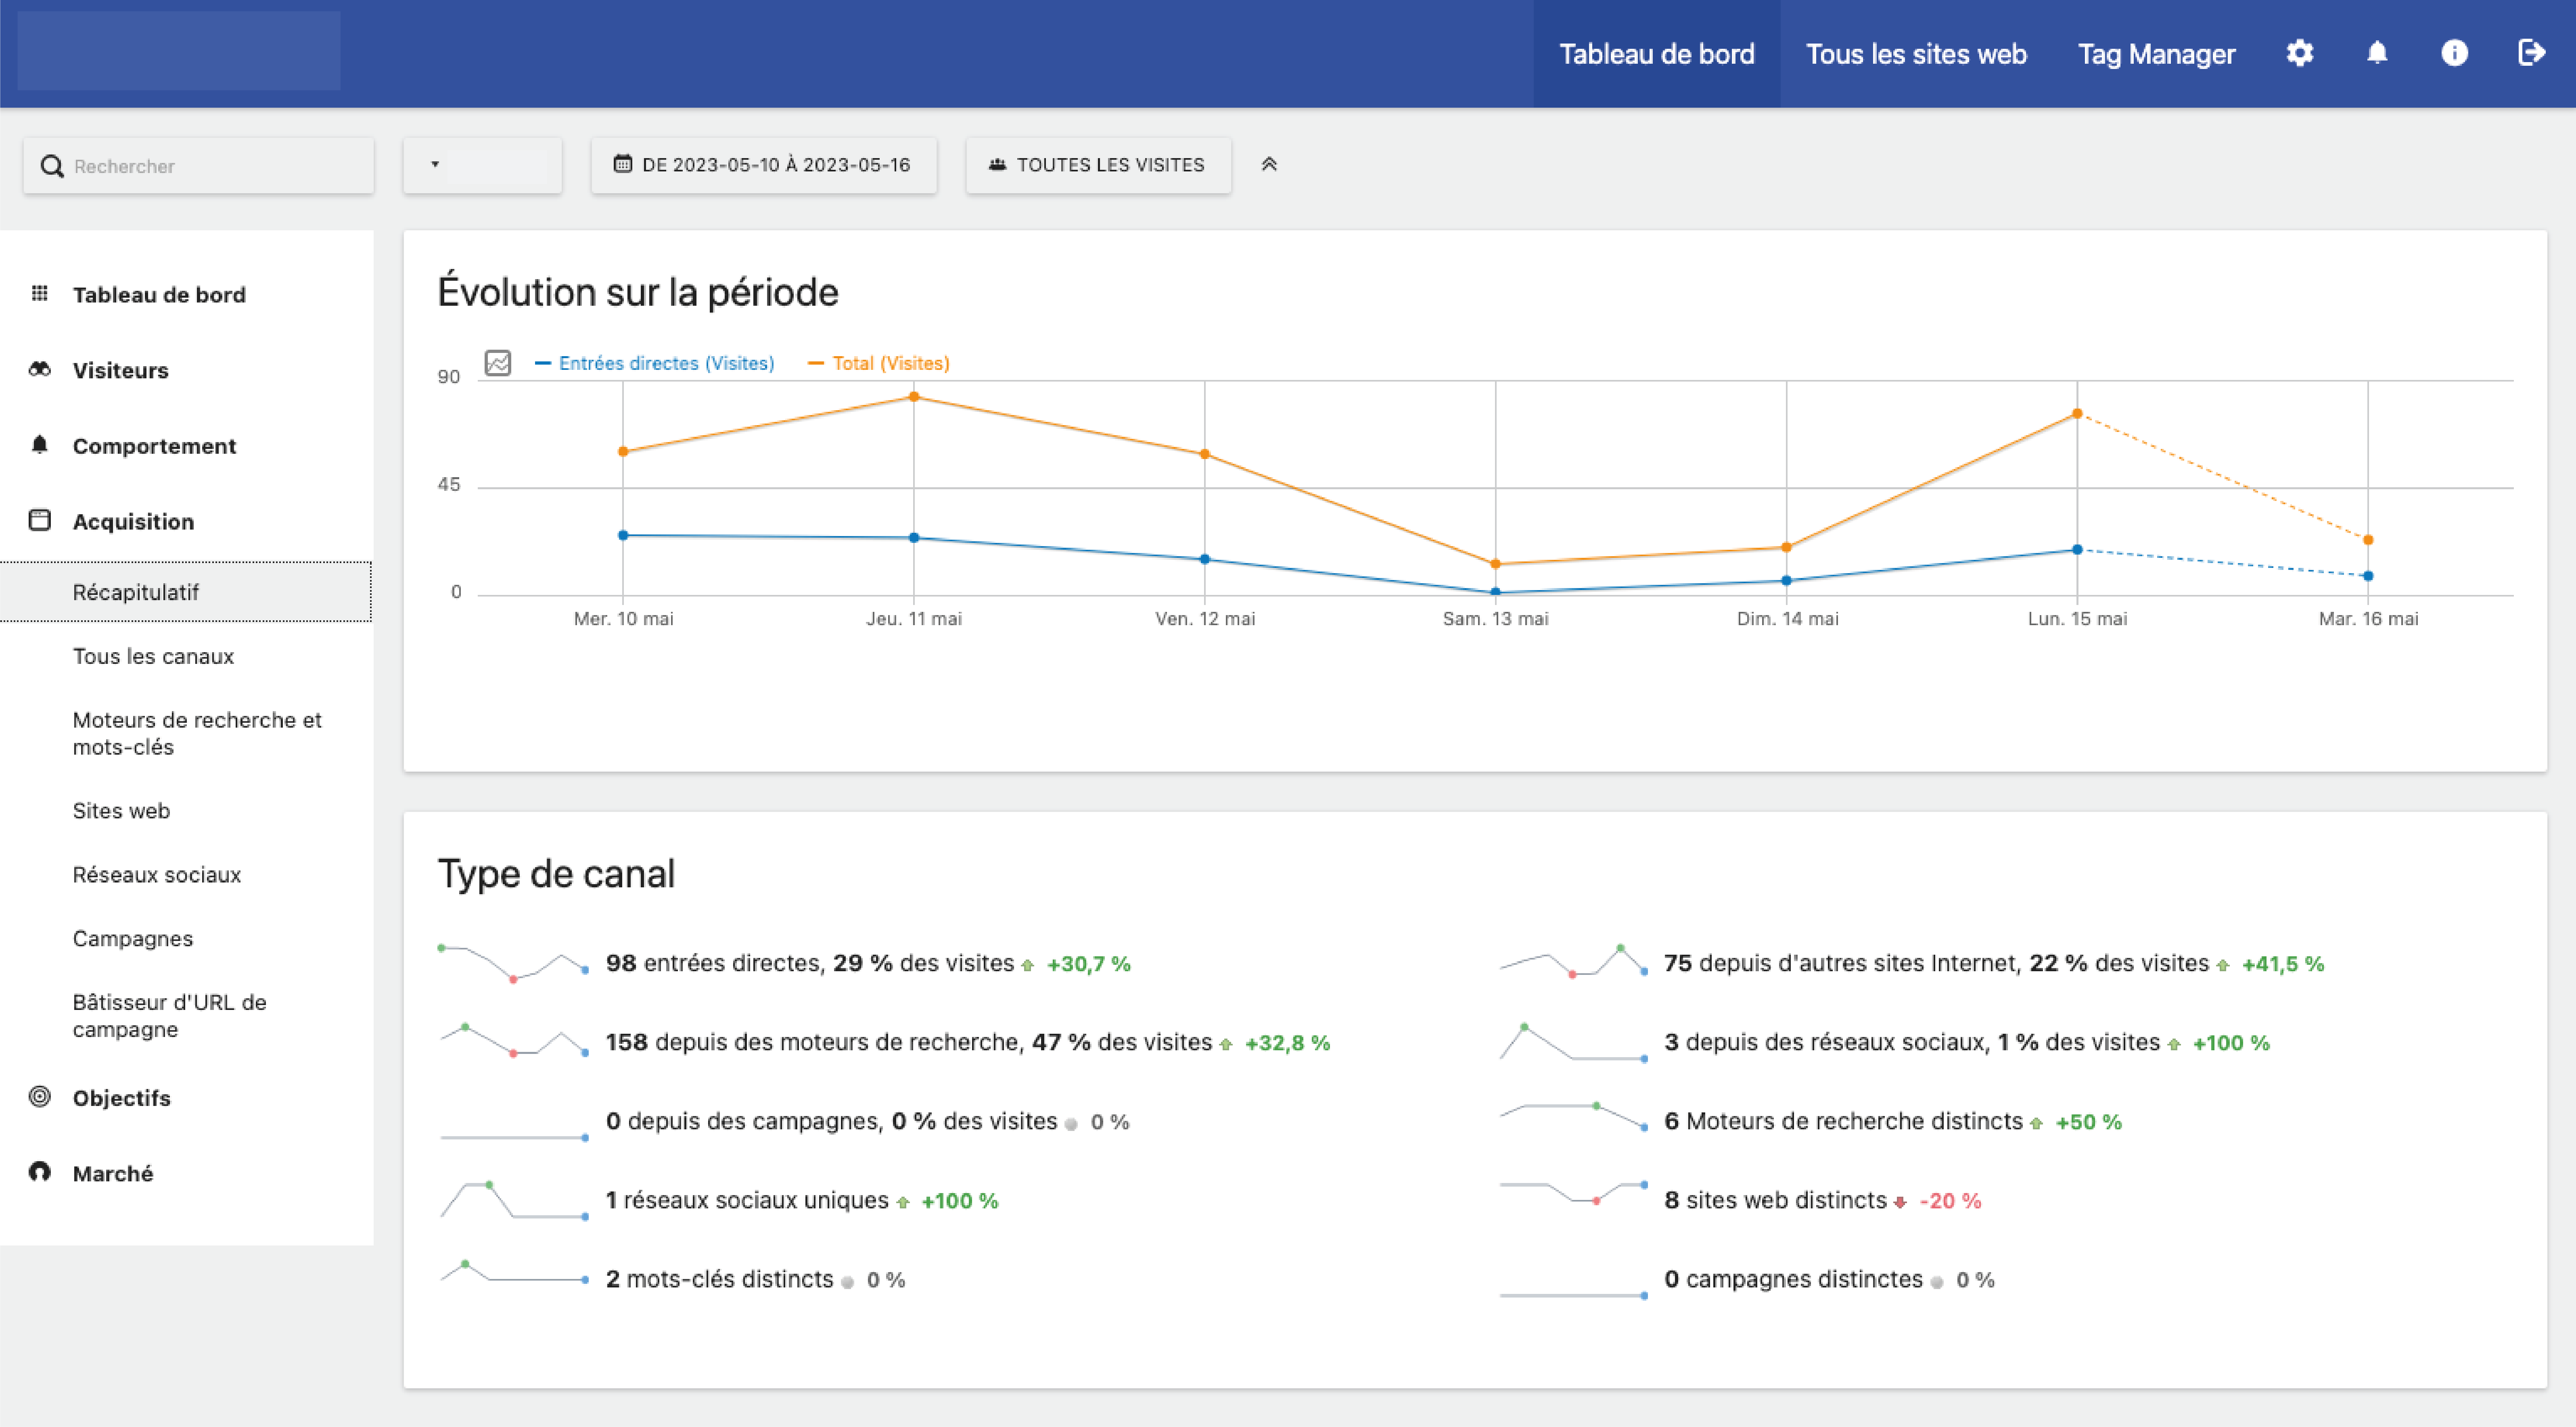The height and width of the screenshot is (1427, 2576).
Task: Collapse the Acquisition sidebar section
Action: (133, 522)
